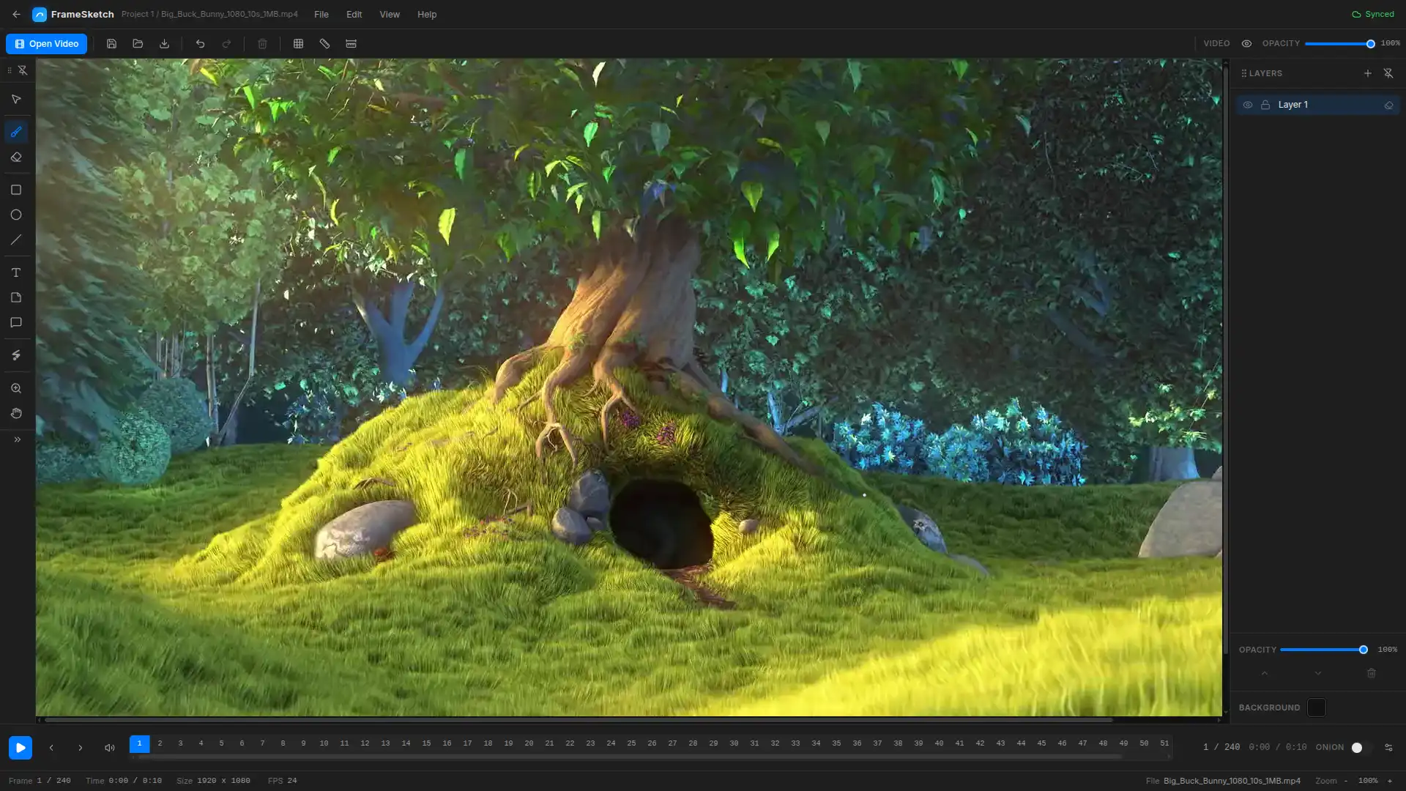Select the Hand pan tool

(x=16, y=413)
